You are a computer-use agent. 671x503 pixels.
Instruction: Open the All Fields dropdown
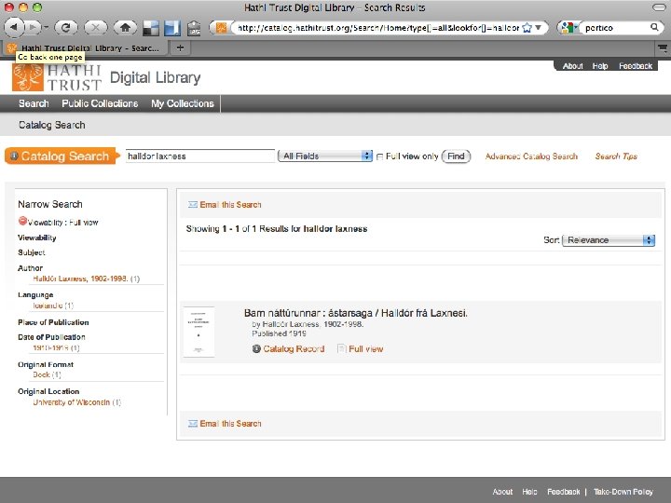[325, 156]
